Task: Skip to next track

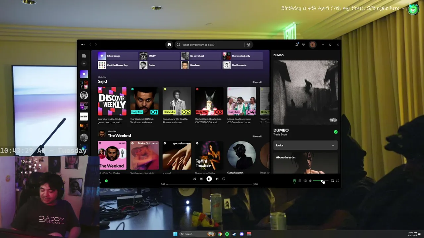Action: [217, 179]
